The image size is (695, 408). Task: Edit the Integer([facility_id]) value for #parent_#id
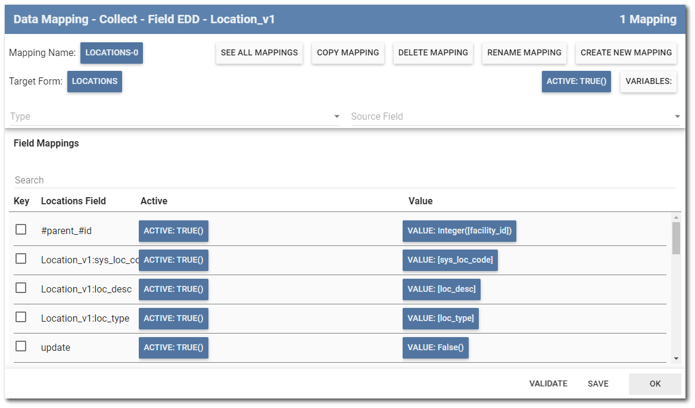(459, 231)
